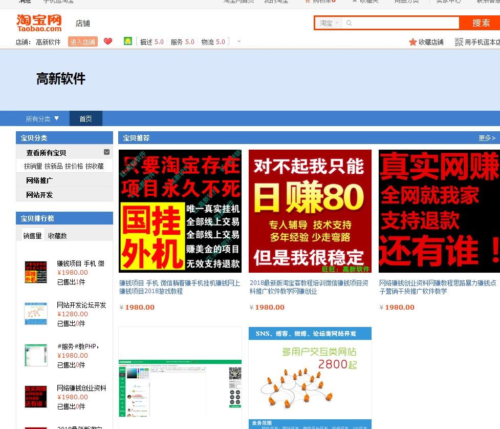
Task: Expand the 所有分类 category menu
Action: (42, 119)
